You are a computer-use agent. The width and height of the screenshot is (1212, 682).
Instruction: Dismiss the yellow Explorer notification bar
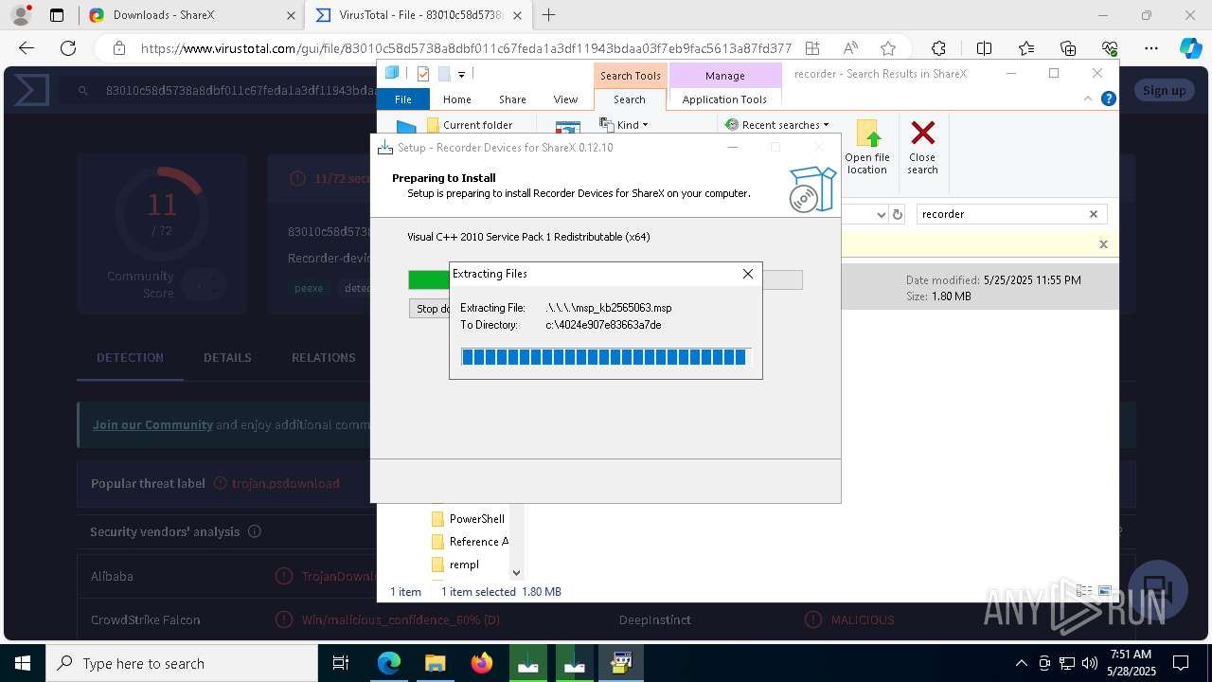(1103, 244)
